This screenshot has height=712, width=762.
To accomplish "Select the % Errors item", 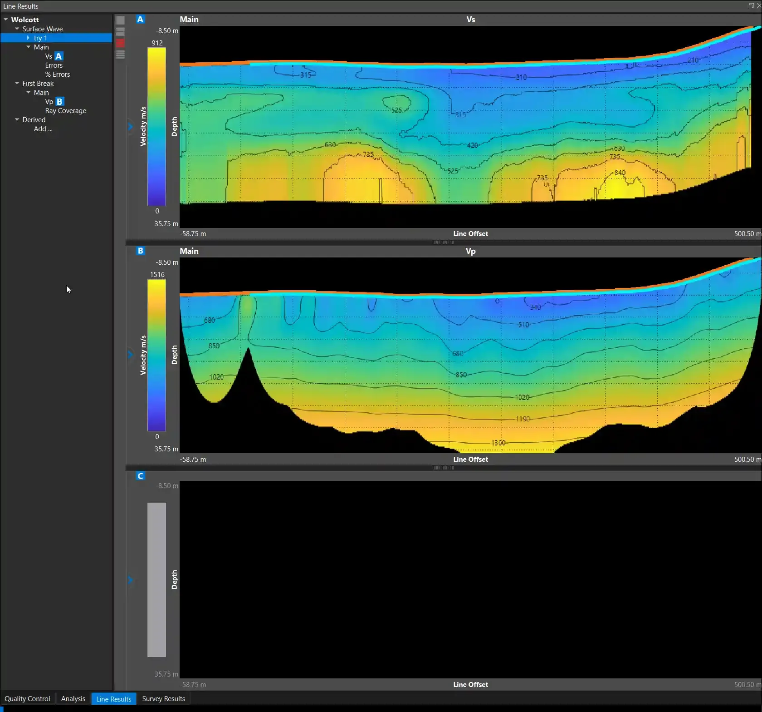I will [x=58, y=74].
